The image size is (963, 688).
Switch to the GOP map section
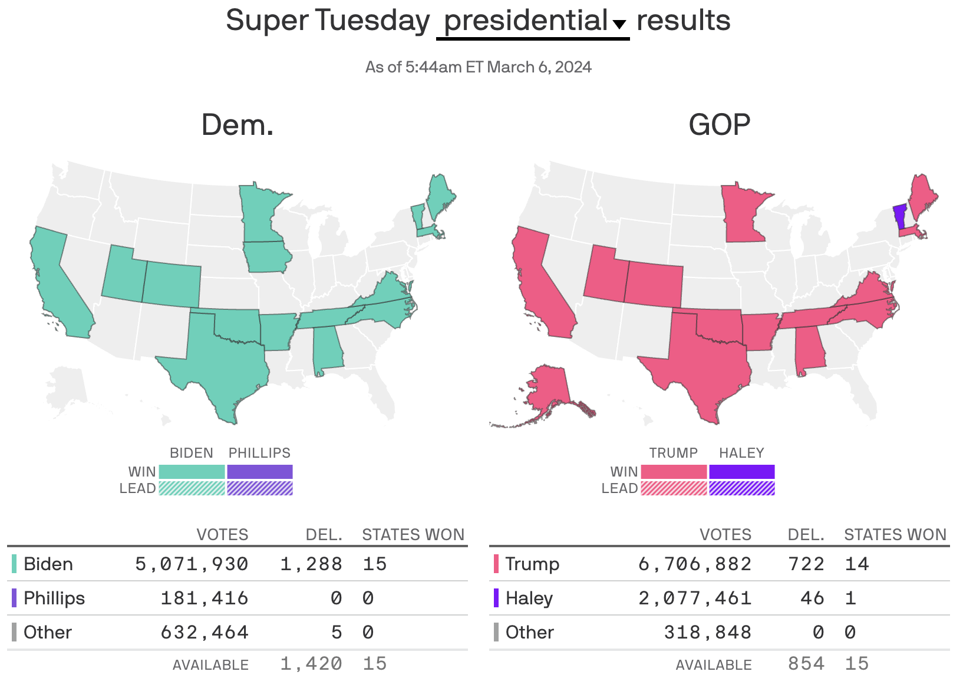tap(720, 124)
